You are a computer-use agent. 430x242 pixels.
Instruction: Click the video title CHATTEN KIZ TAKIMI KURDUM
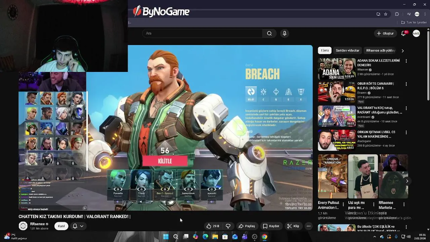pos(74,216)
